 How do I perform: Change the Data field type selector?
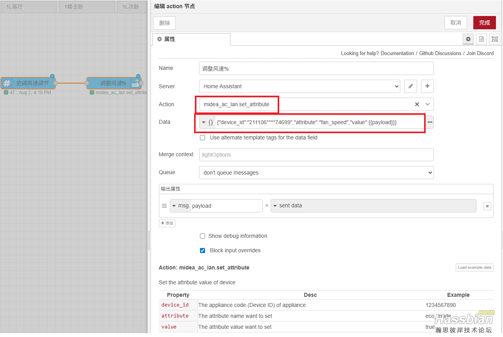(207, 122)
